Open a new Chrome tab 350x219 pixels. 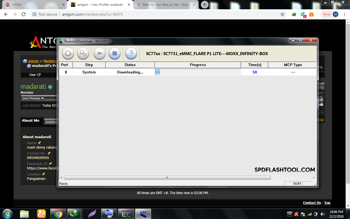coord(205,5)
